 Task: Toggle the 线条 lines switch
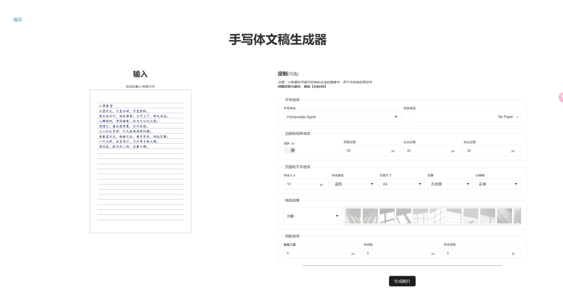point(290,150)
